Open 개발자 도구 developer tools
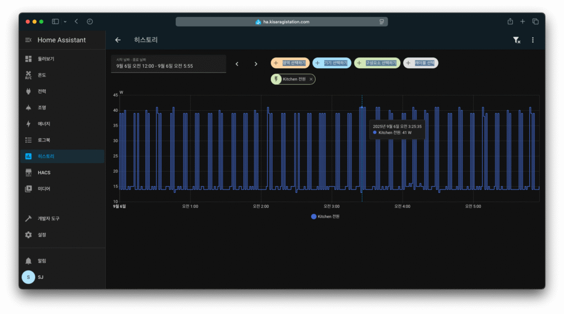The width and height of the screenshot is (564, 314). point(48,219)
